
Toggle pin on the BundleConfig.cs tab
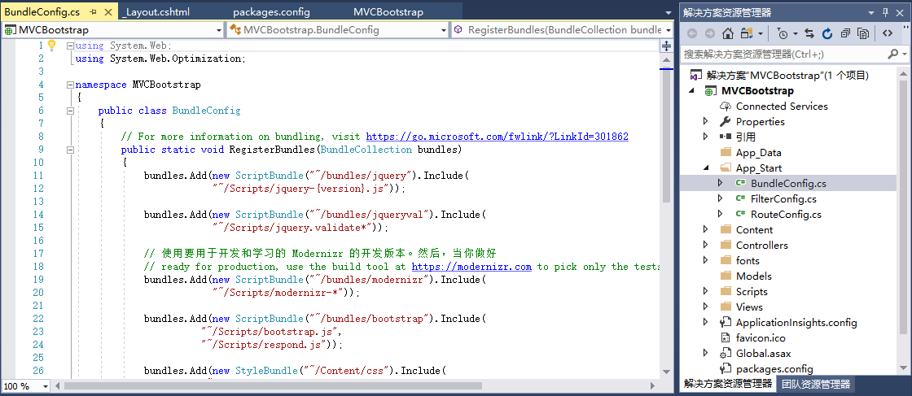click(x=92, y=12)
